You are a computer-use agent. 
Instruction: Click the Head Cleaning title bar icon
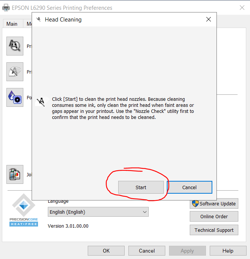(x=38, y=19)
